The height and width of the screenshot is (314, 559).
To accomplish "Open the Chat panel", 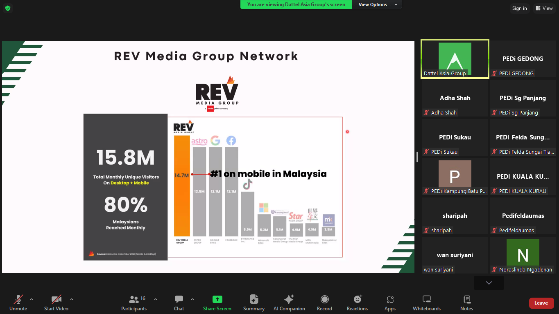I will tap(179, 303).
